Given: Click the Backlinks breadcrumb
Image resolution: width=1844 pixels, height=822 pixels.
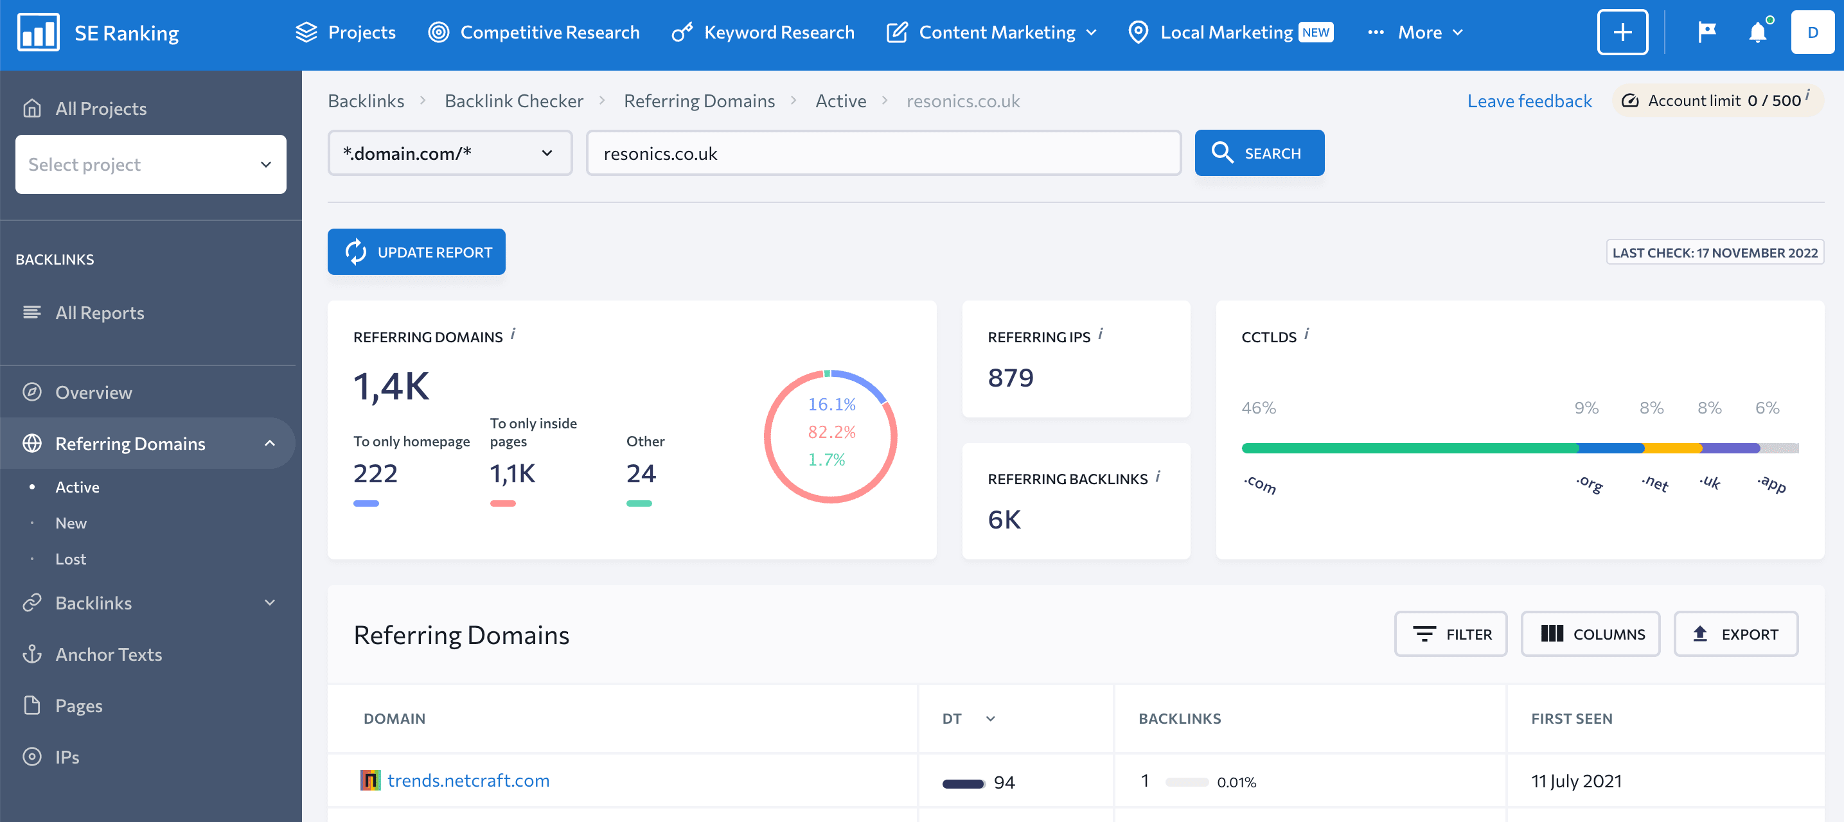Looking at the screenshot, I should pos(366,101).
